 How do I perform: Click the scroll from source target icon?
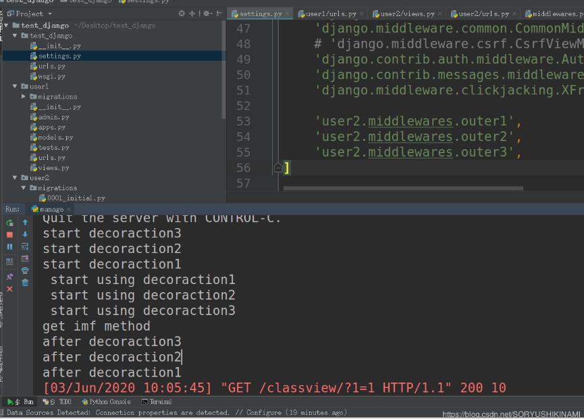(x=182, y=13)
